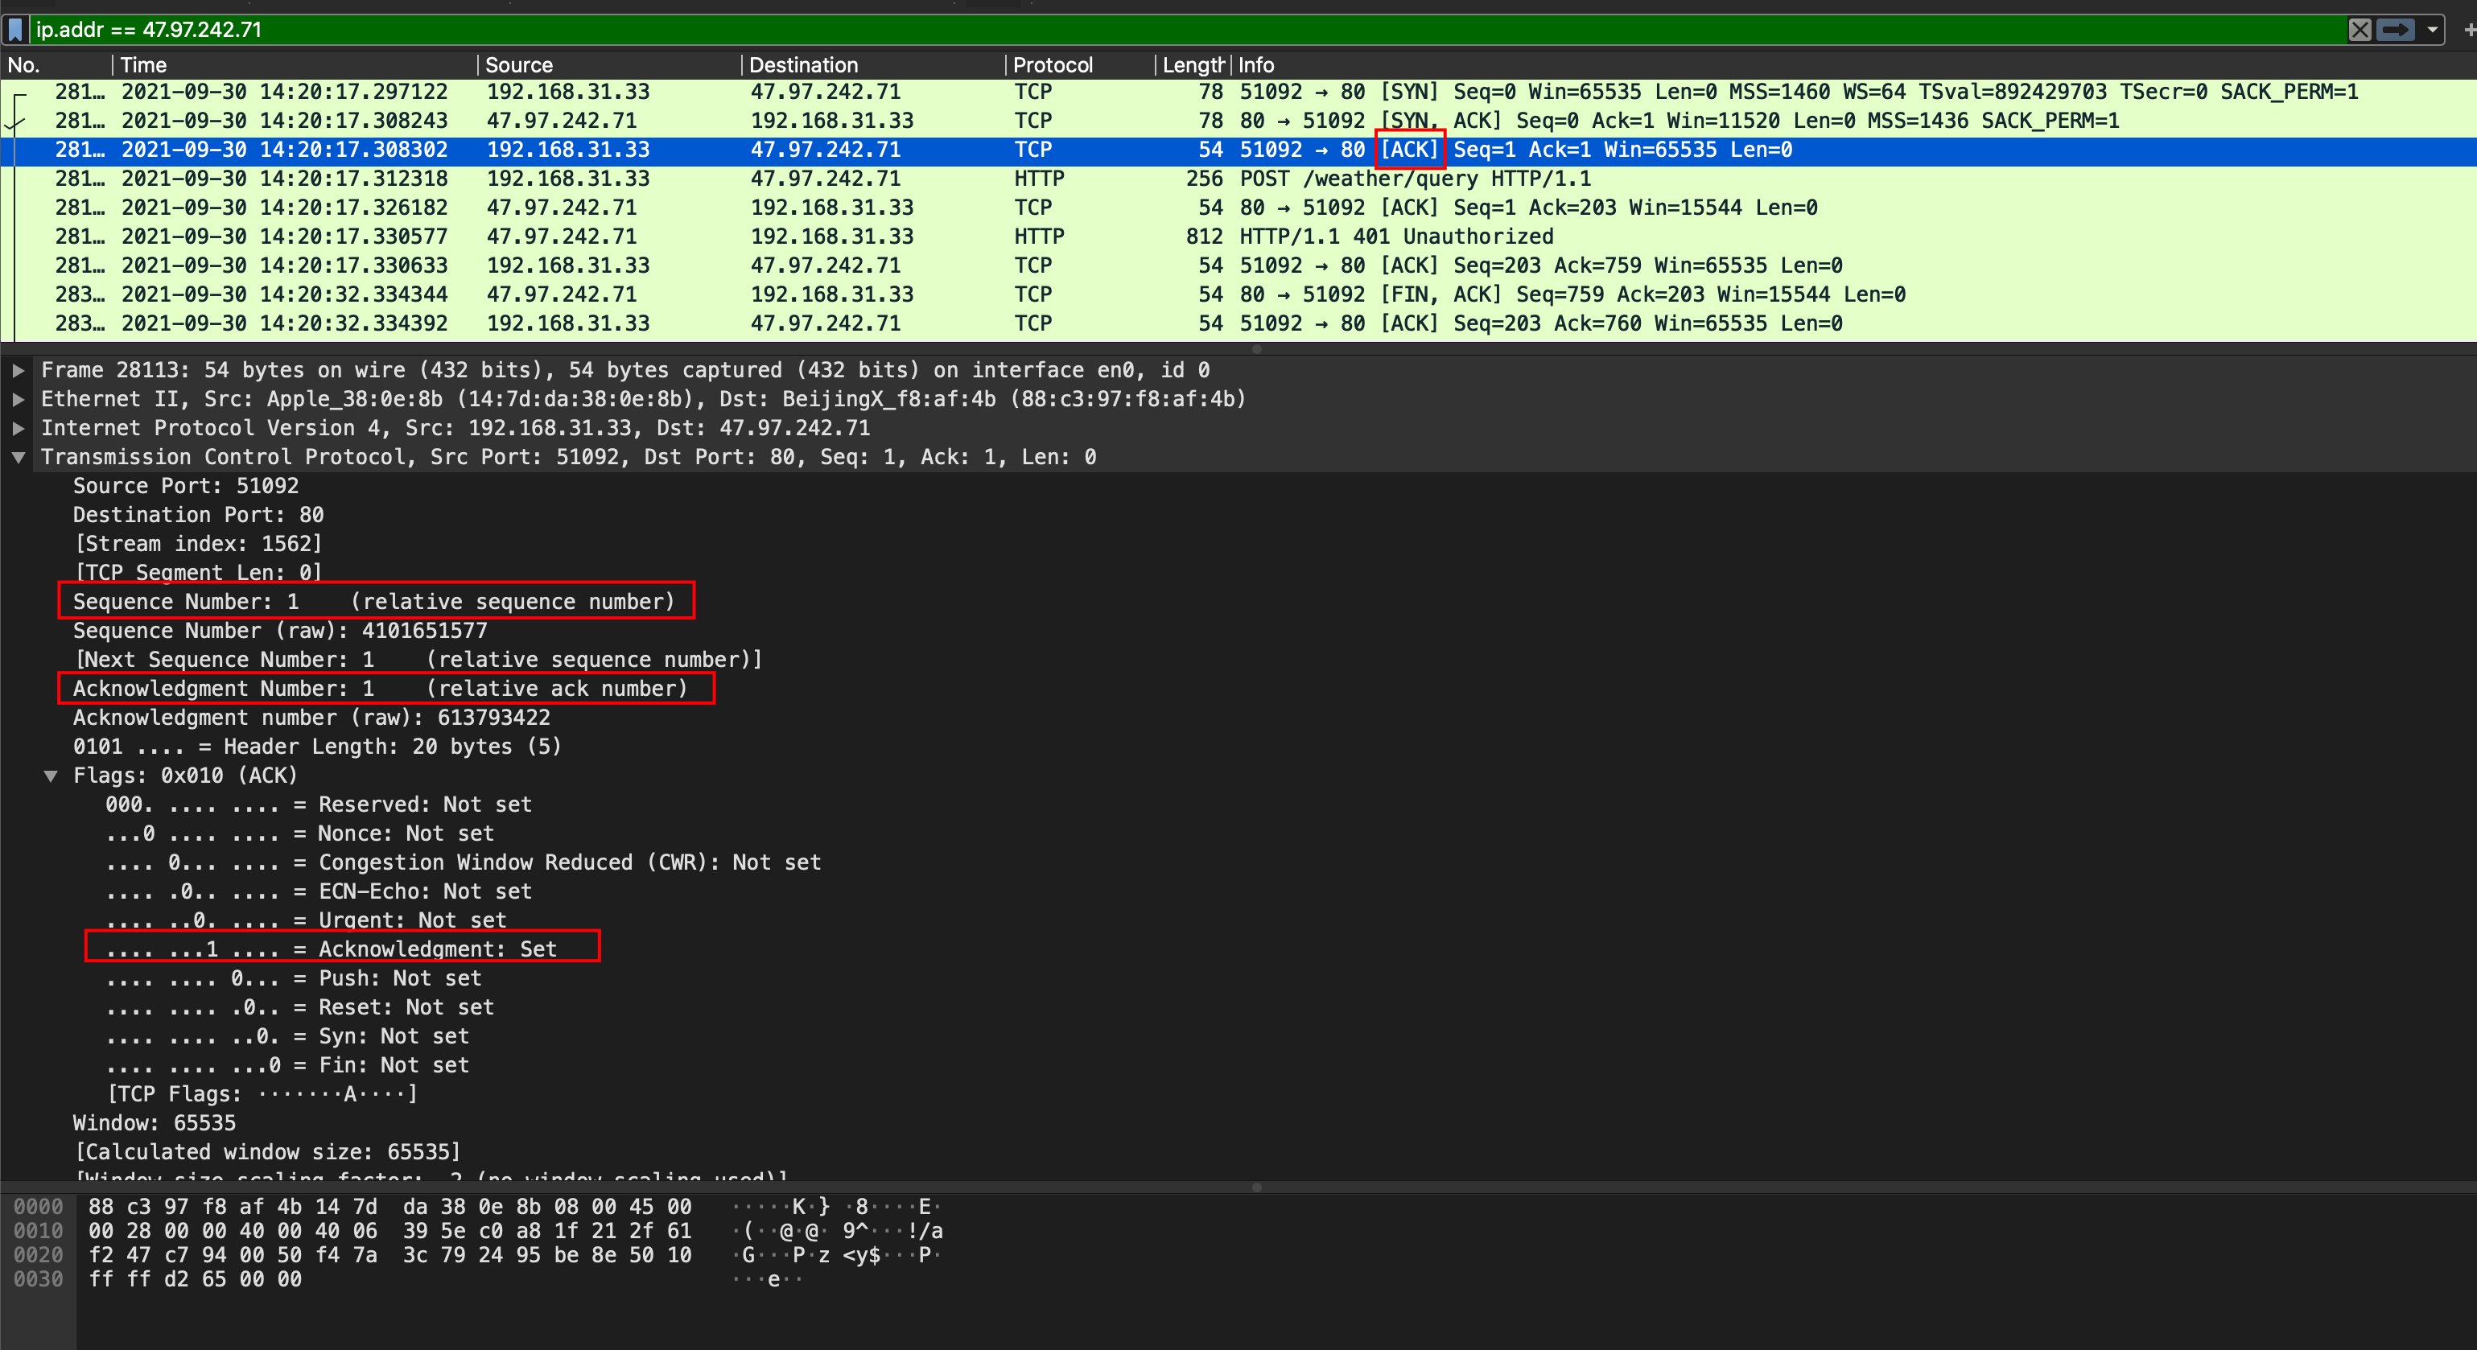Expand the Internet Protocol Version 4 node

click(x=18, y=428)
